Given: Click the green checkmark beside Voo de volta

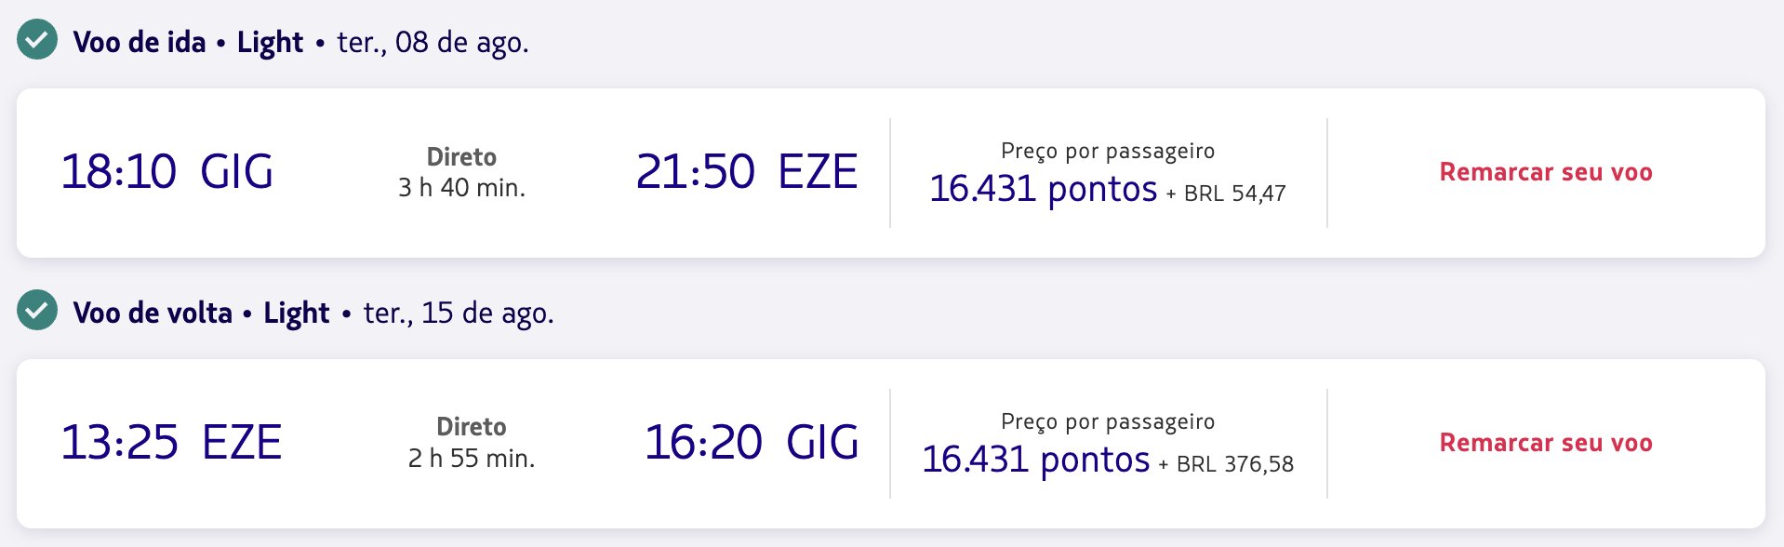Looking at the screenshot, I should [x=37, y=311].
